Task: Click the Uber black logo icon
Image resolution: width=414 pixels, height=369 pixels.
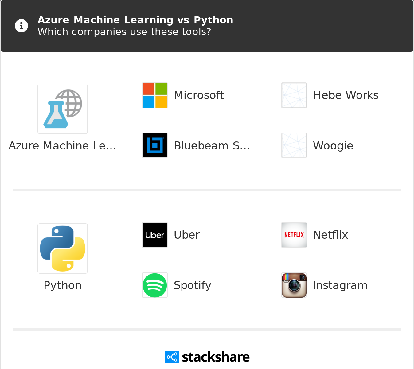Action: coord(155,235)
